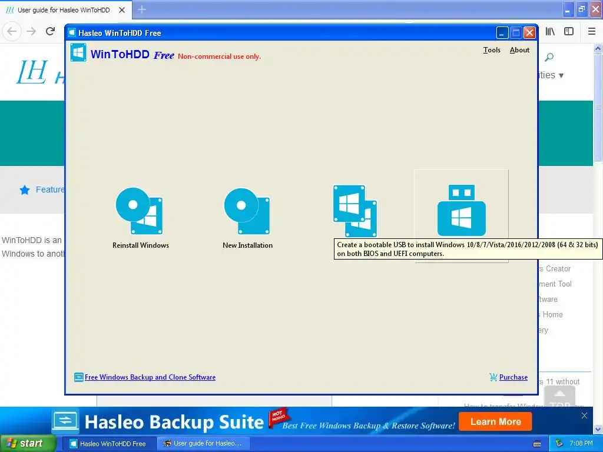Toggle the browser sidebar icon

(569, 32)
